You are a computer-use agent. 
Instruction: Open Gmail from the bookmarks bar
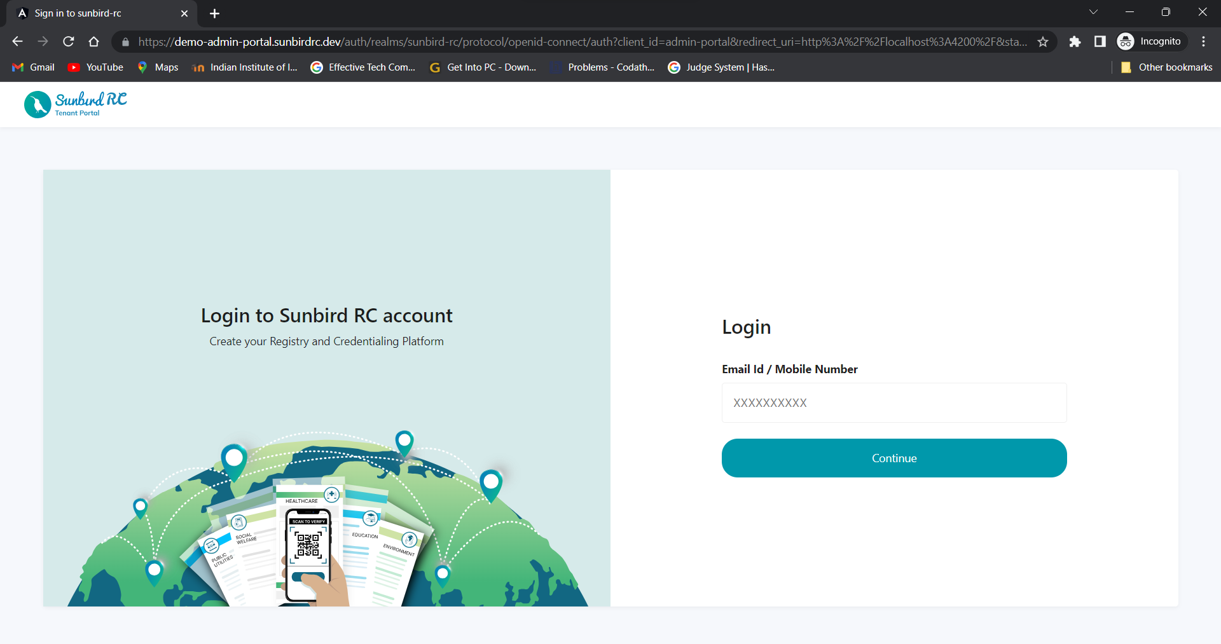coord(32,67)
